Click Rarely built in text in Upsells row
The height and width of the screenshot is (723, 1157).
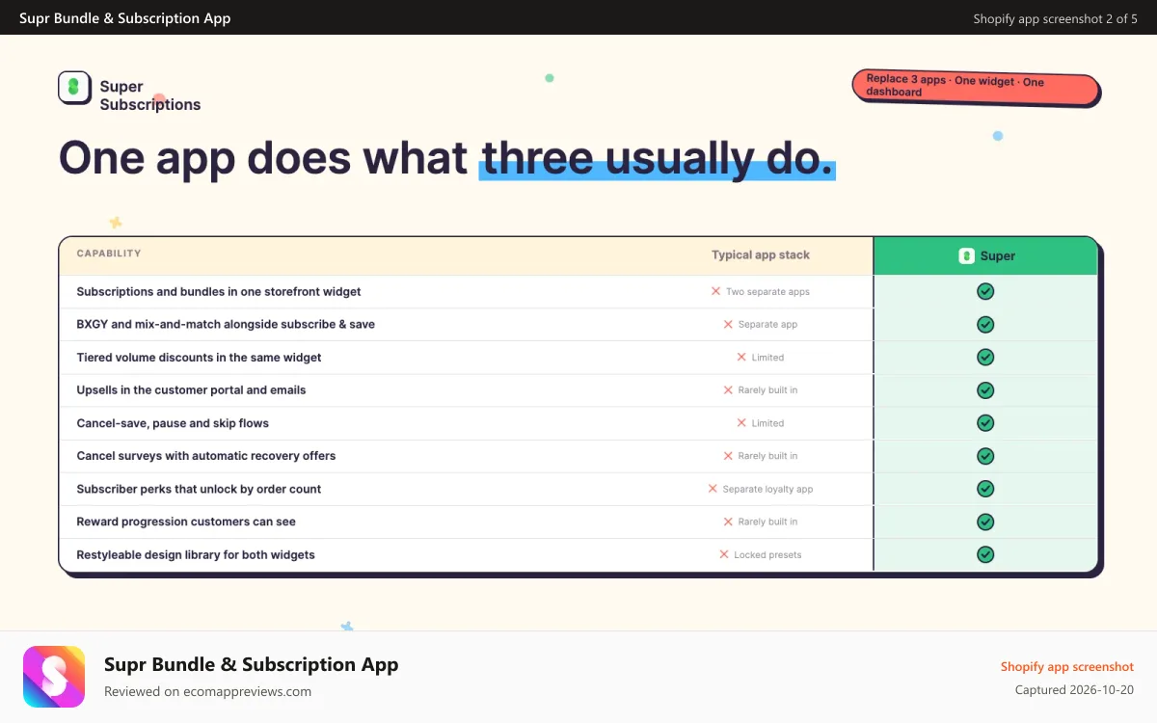pyautogui.click(x=767, y=390)
